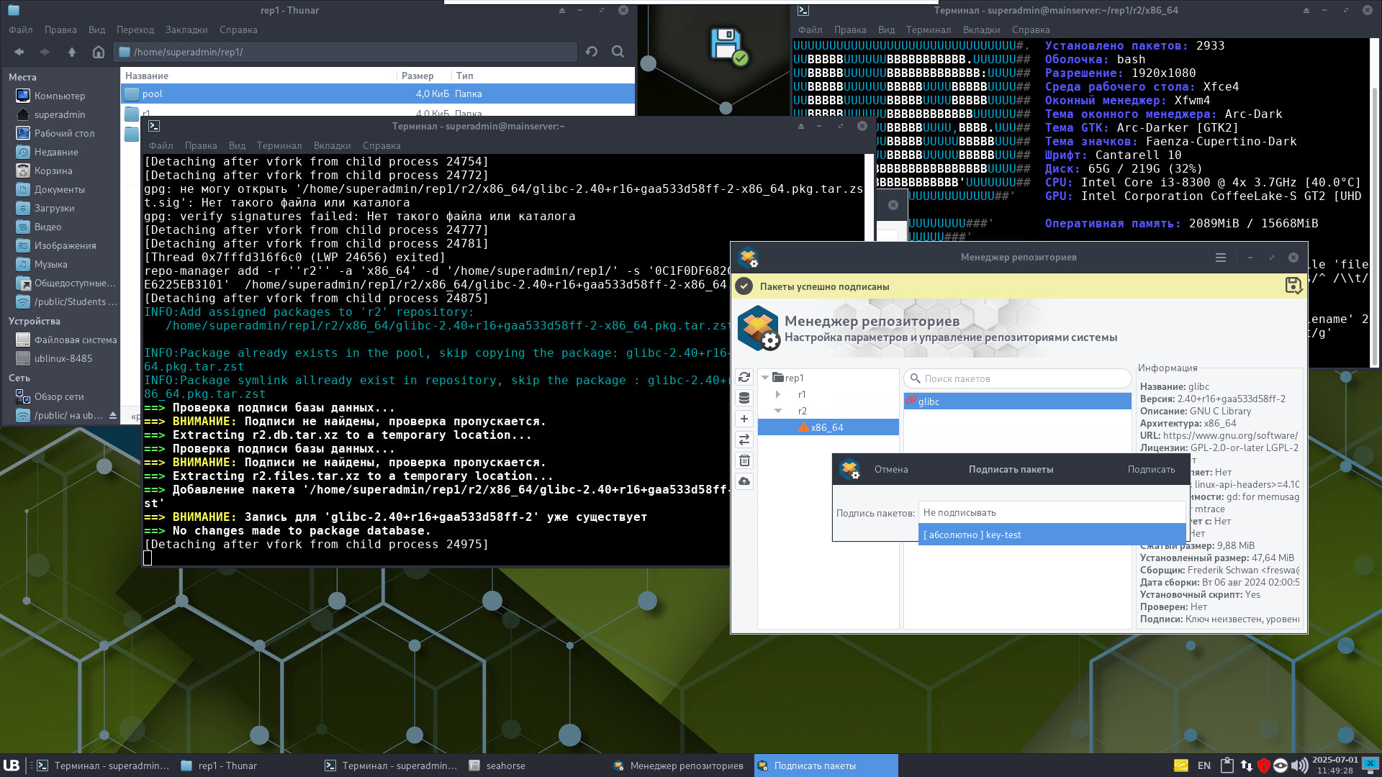Screen dimensions: 1382x777
Task: Click the trash delete icon in Repository Manager
Action: click(x=744, y=460)
